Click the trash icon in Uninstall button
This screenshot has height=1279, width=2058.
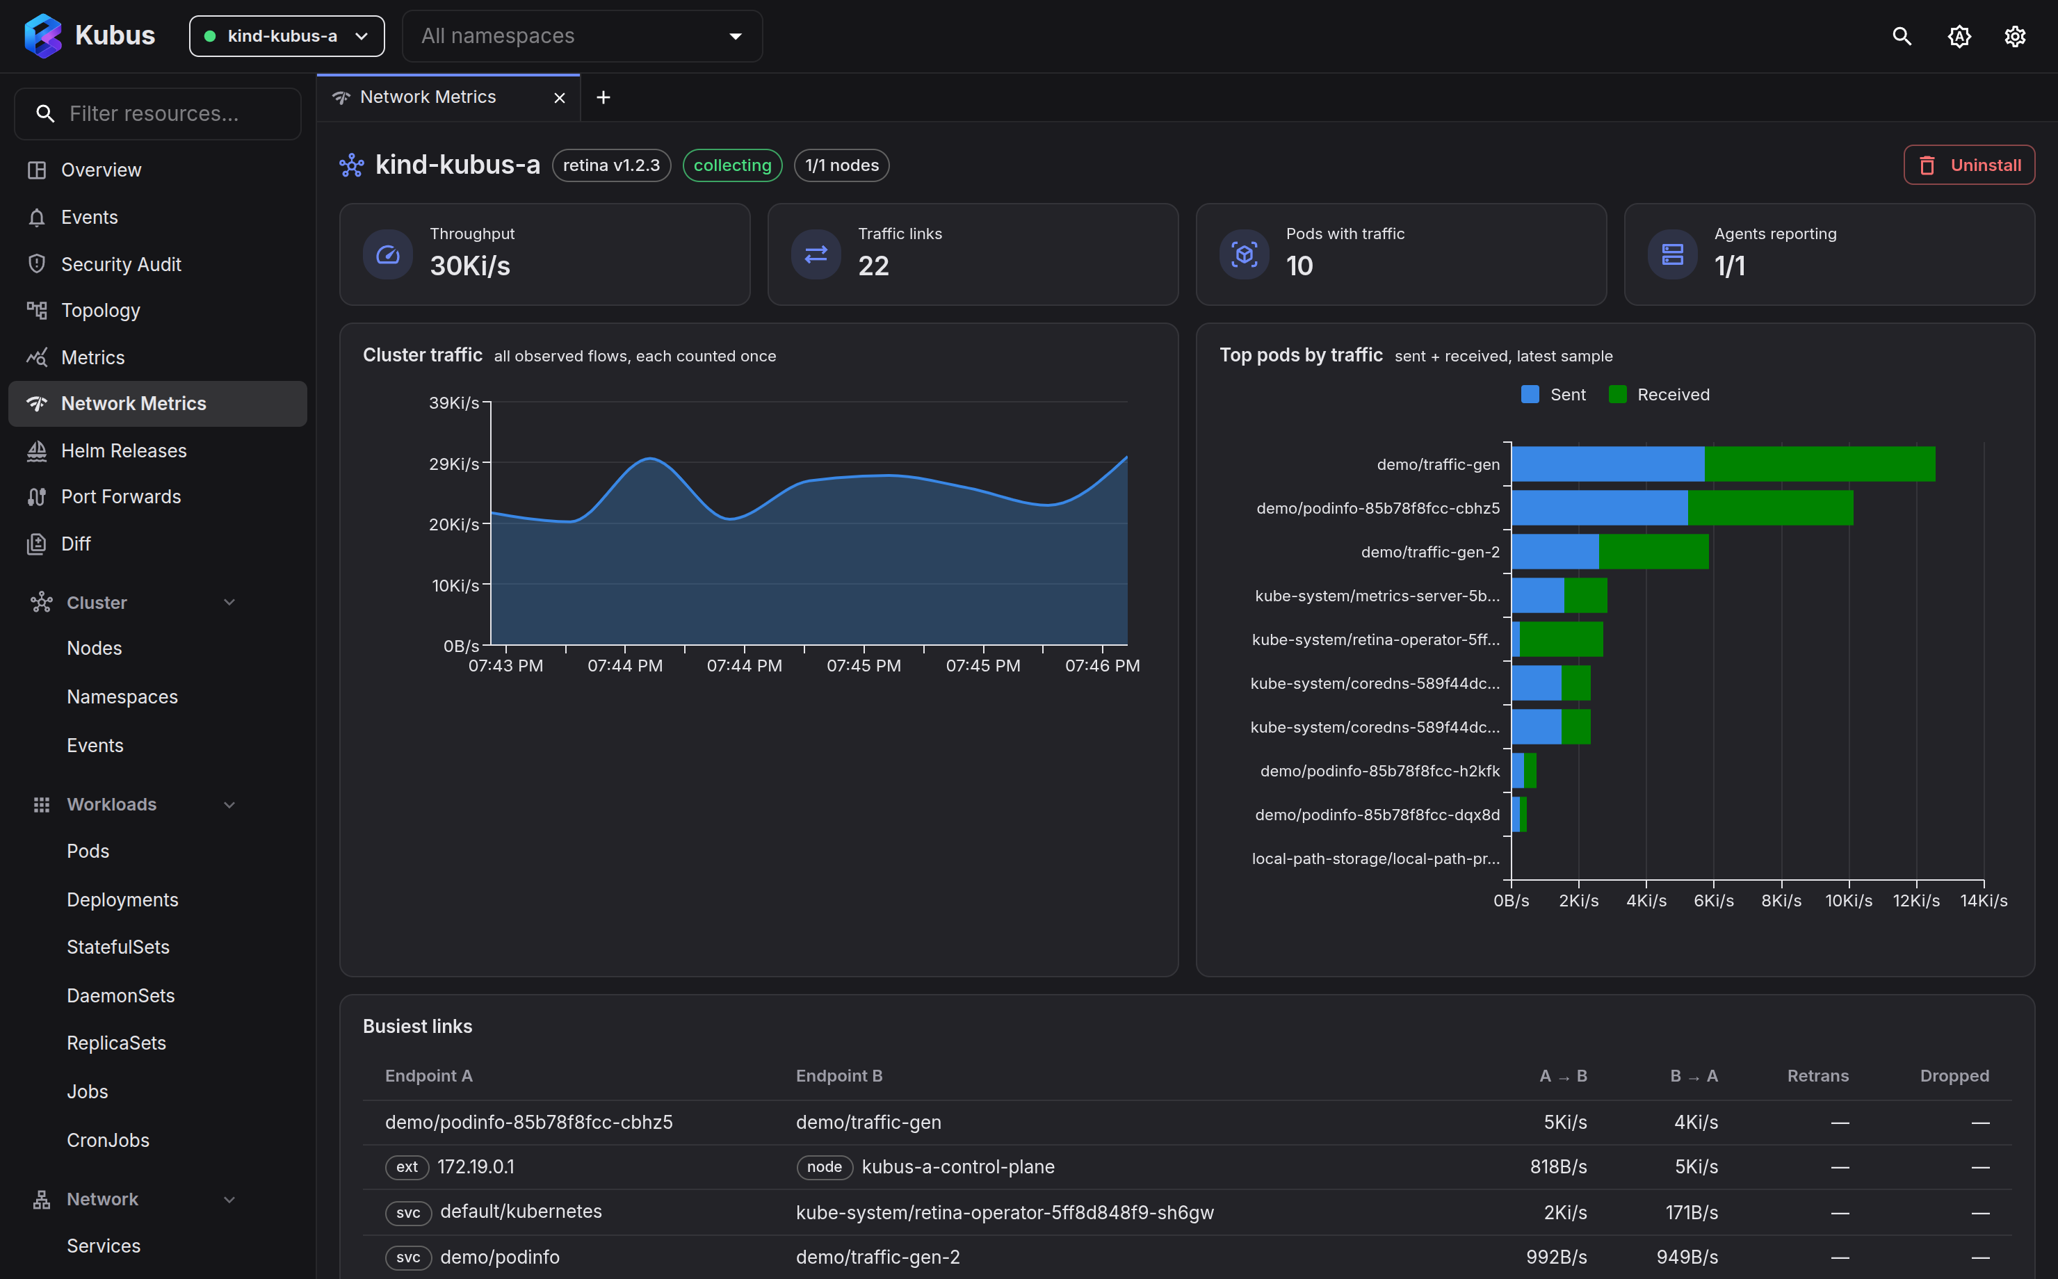[x=1927, y=166]
